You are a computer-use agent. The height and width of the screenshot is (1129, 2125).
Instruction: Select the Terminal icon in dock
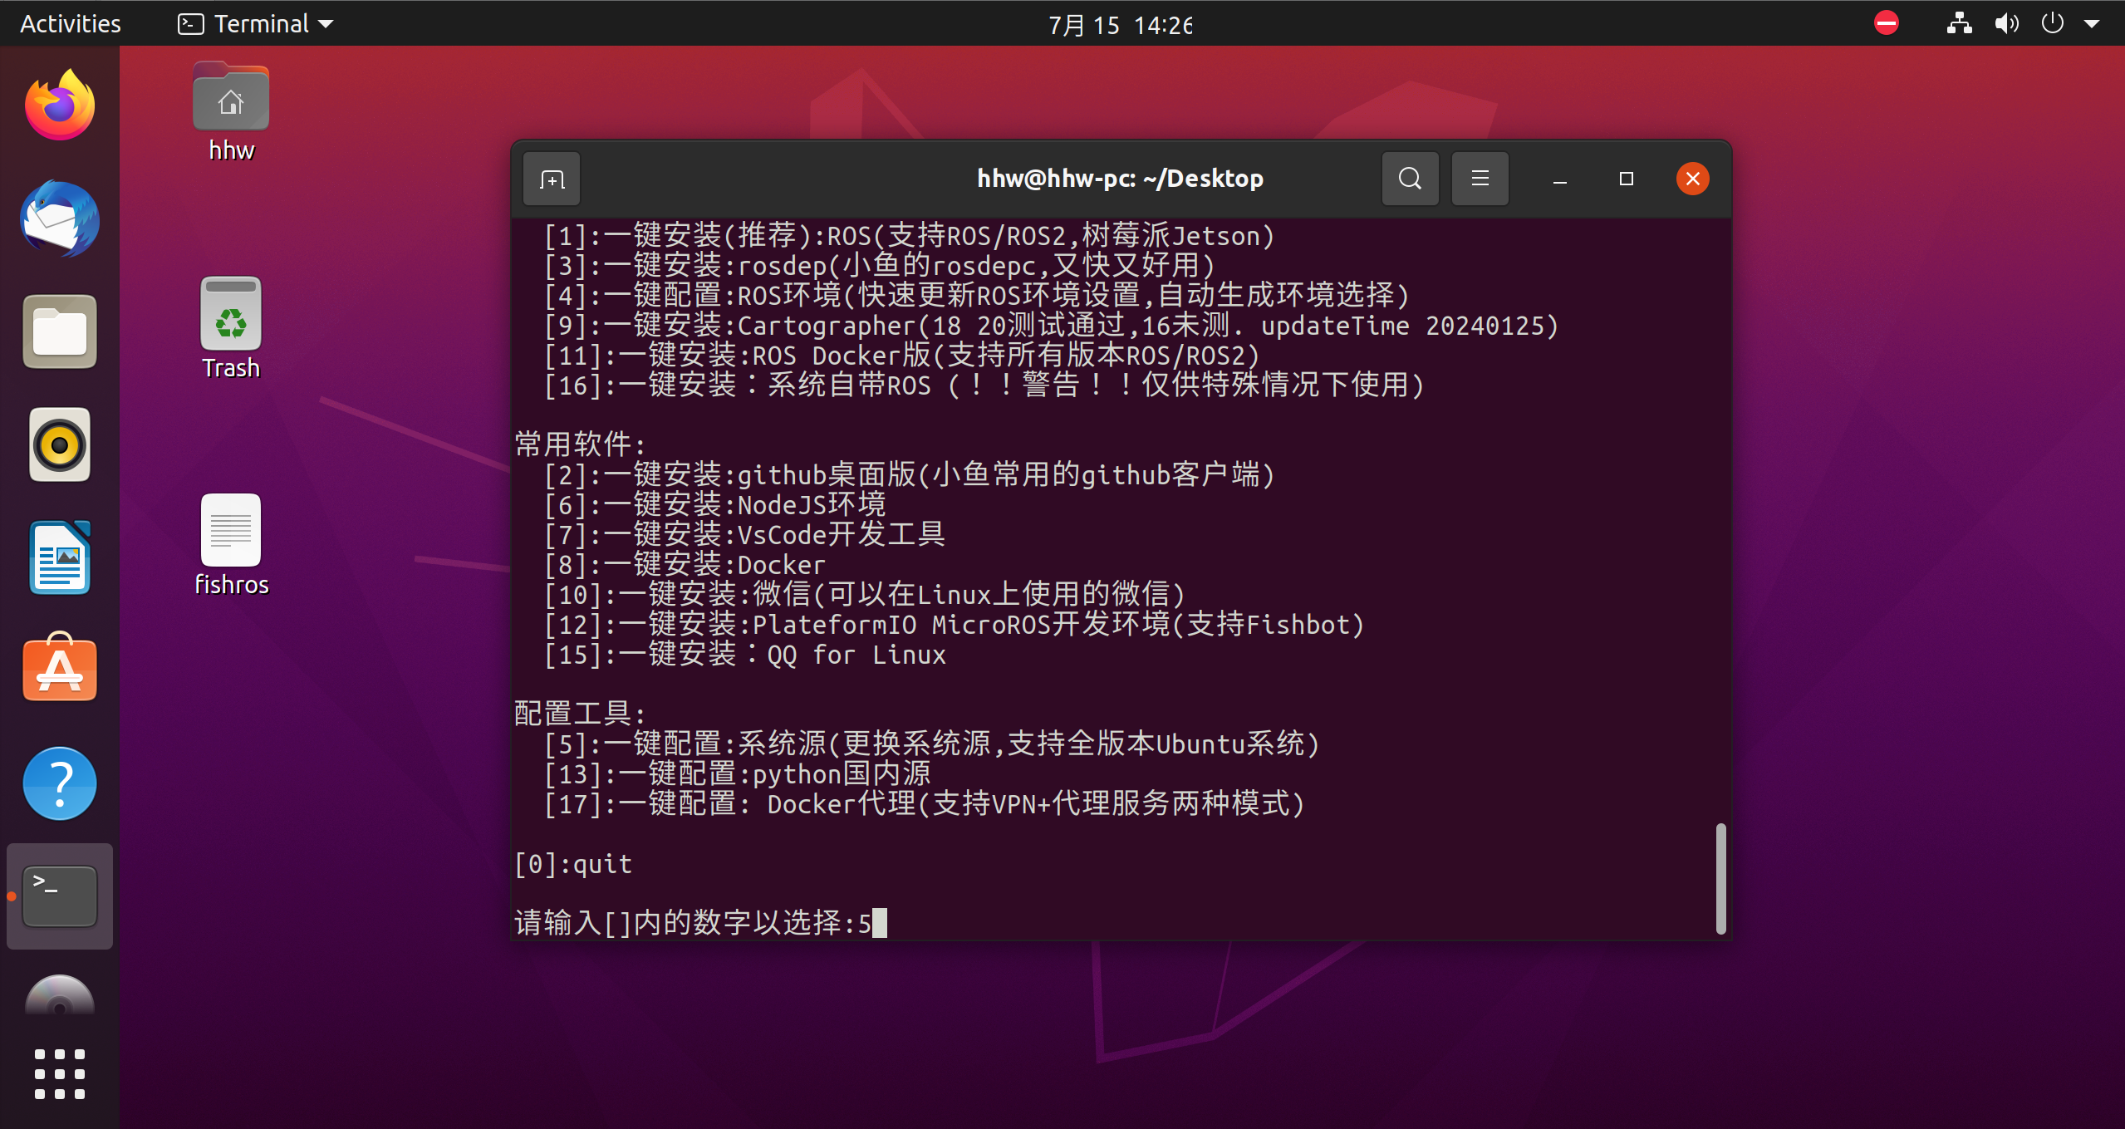point(60,896)
